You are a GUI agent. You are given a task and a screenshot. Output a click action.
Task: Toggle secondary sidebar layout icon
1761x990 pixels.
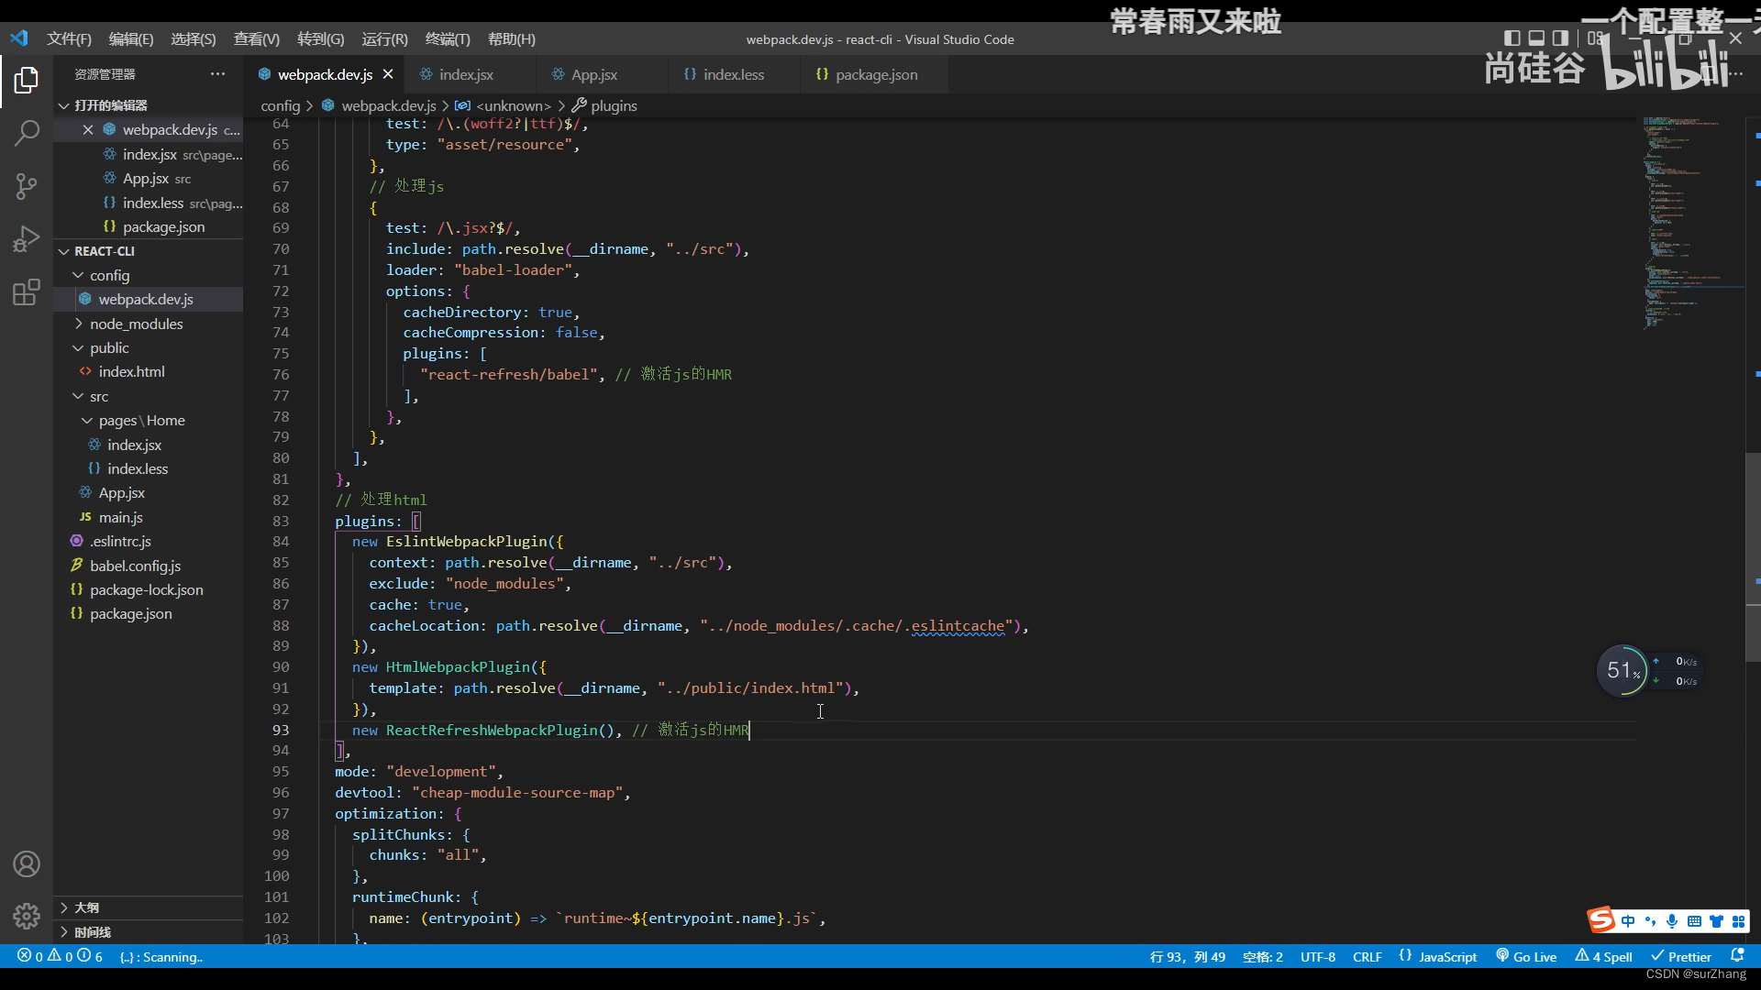(1560, 38)
